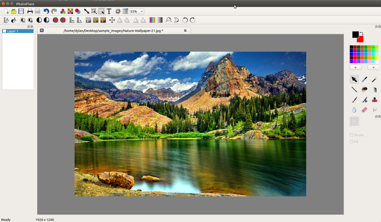Select the Spray Can tool

tap(375, 89)
